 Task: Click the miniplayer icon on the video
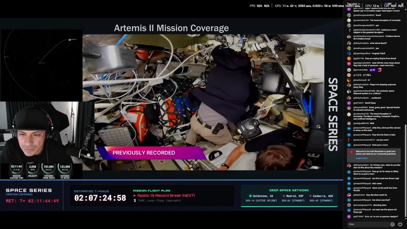point(318,127)
